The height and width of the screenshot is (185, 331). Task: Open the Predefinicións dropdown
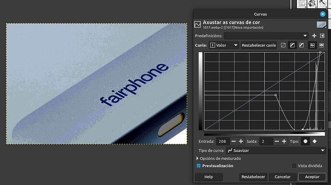pos(266,36)
